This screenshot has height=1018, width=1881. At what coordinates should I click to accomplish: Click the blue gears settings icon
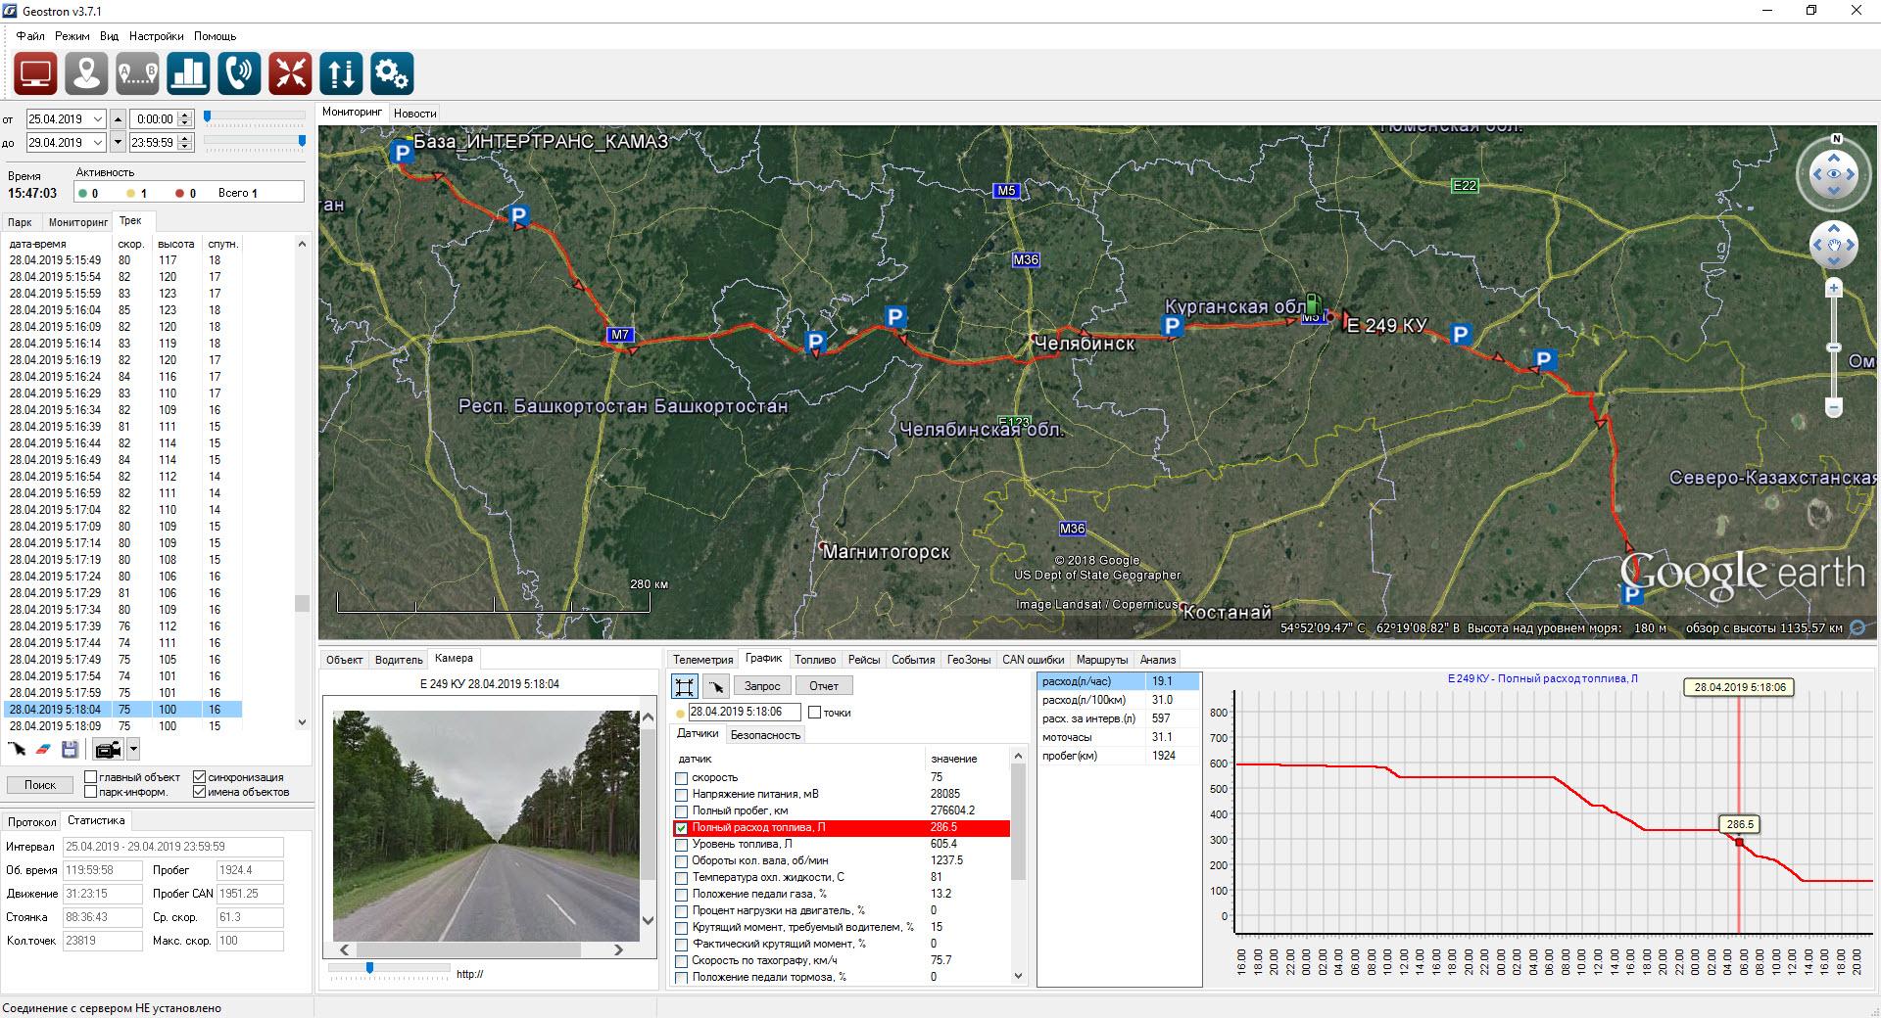(392, 73)
